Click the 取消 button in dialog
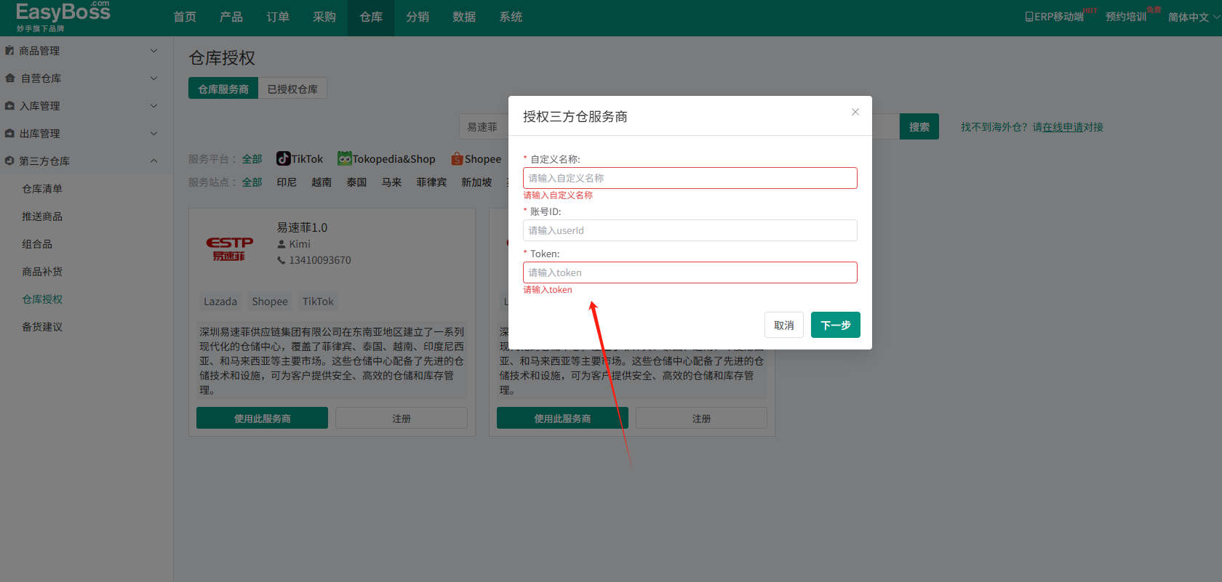The image size is (1222, 582). pos(784,325)
